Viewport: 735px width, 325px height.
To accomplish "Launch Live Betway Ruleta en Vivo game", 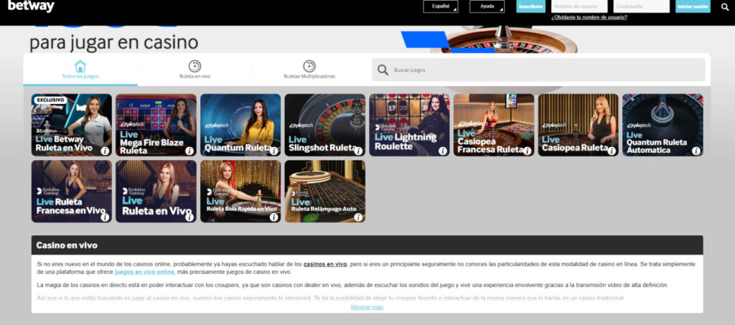I will tap(72, 125).
